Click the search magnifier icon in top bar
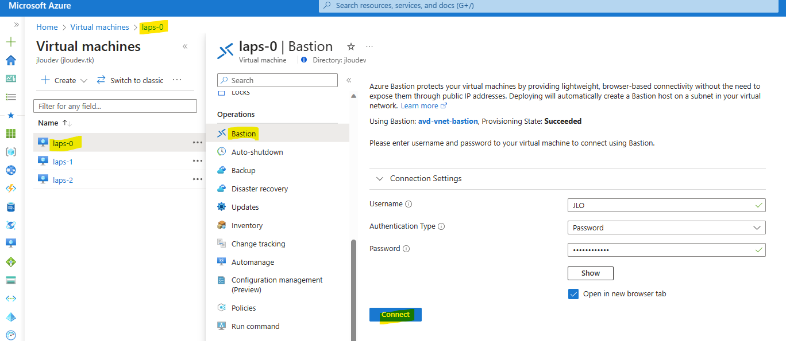This screenshot has height=341, width=786. pyautogui.click(x=327, y=5)
